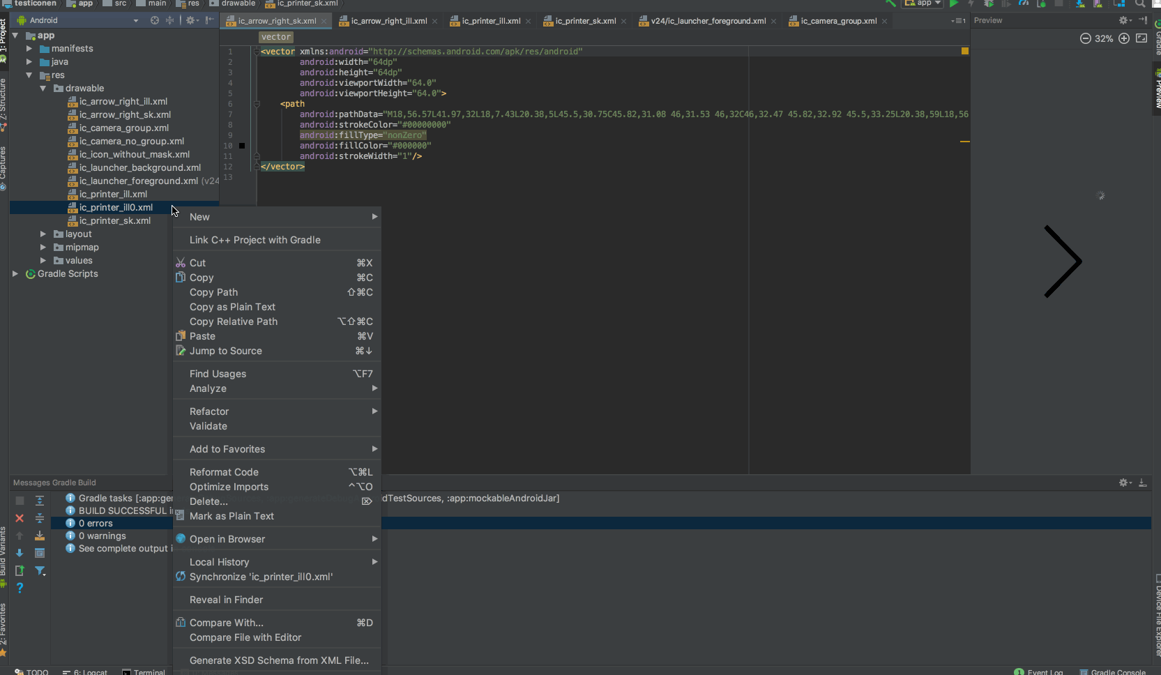The height and width of the screenshot is (675, 1161).
Task: Collapse the res folder
Action: pyautogui.click(x=29, y=75)
